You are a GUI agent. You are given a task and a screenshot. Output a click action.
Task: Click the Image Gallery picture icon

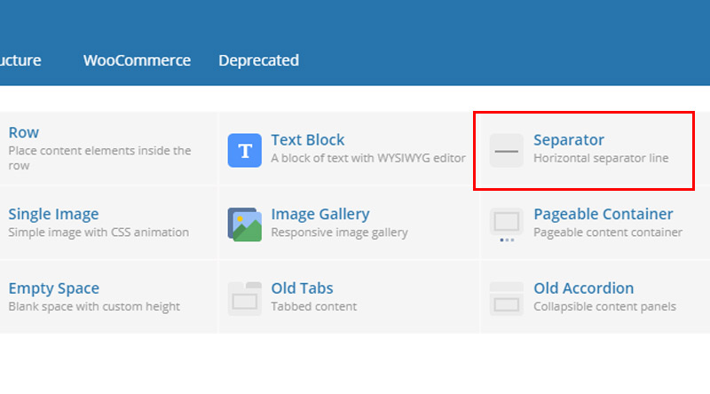245,225
